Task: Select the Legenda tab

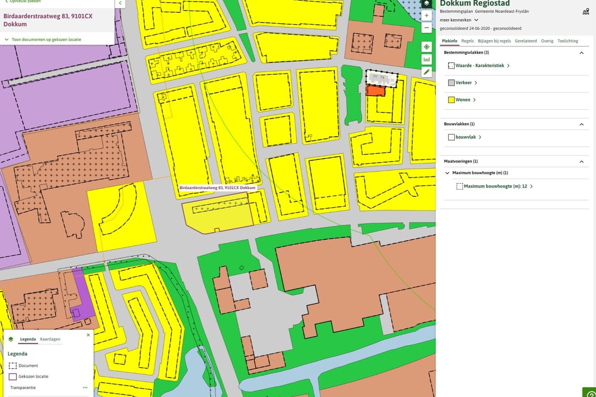Action: 28,339
